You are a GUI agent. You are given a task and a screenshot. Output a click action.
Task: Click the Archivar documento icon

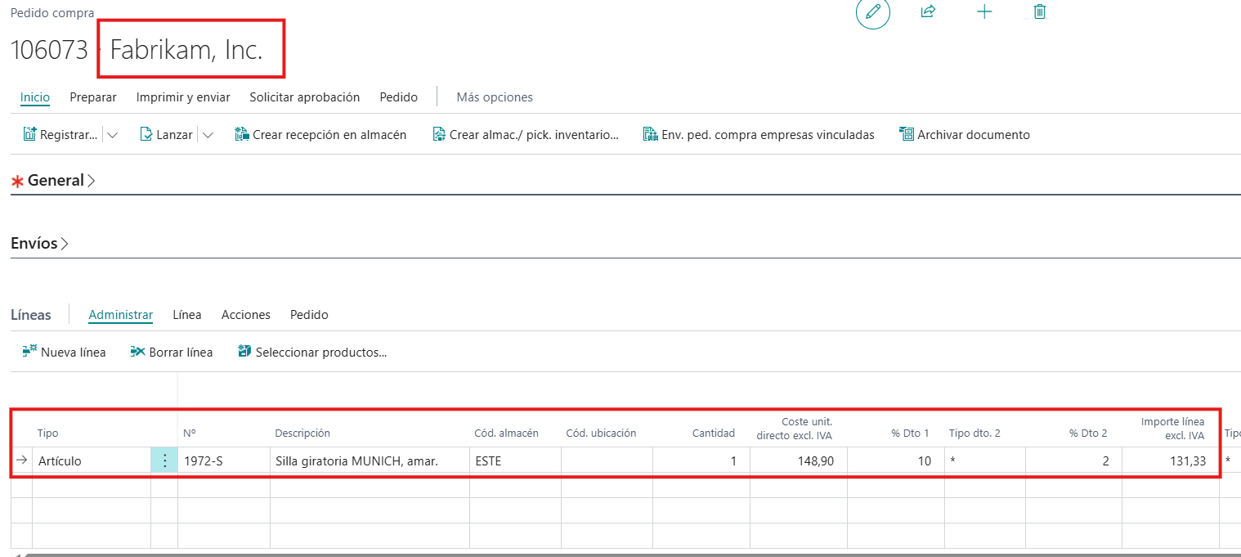click(x=907, y=134)
